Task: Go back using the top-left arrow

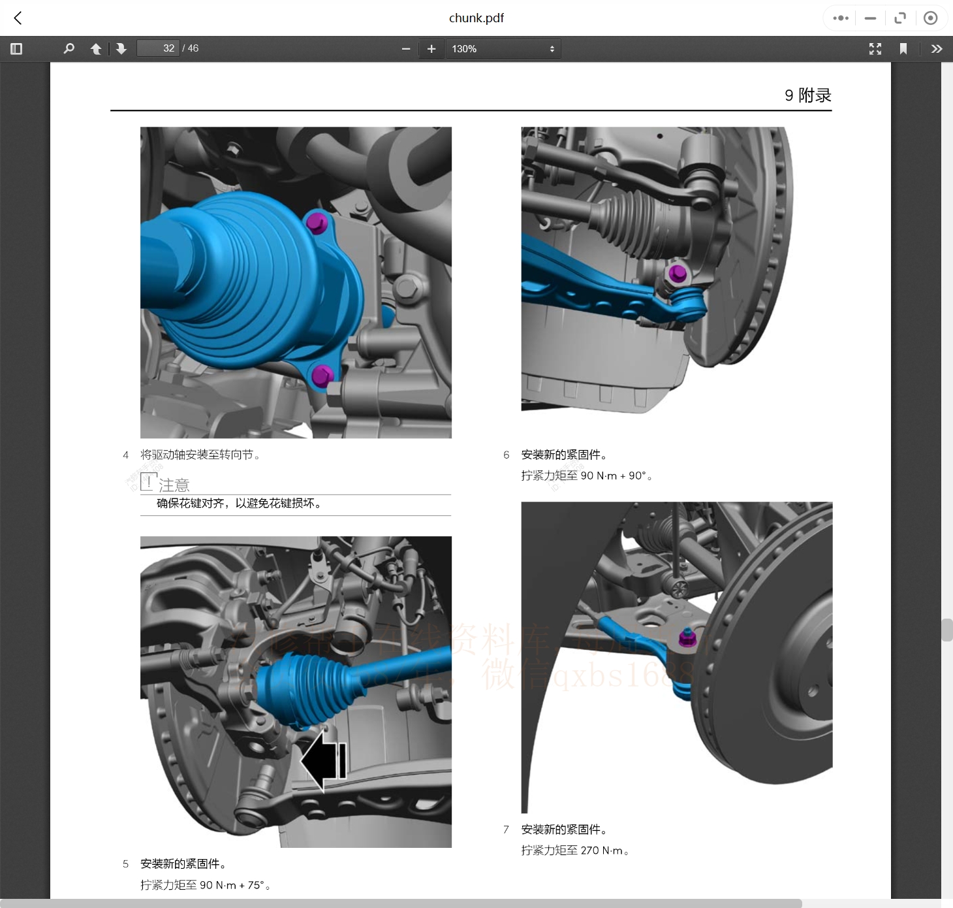Action: (18, 18)
